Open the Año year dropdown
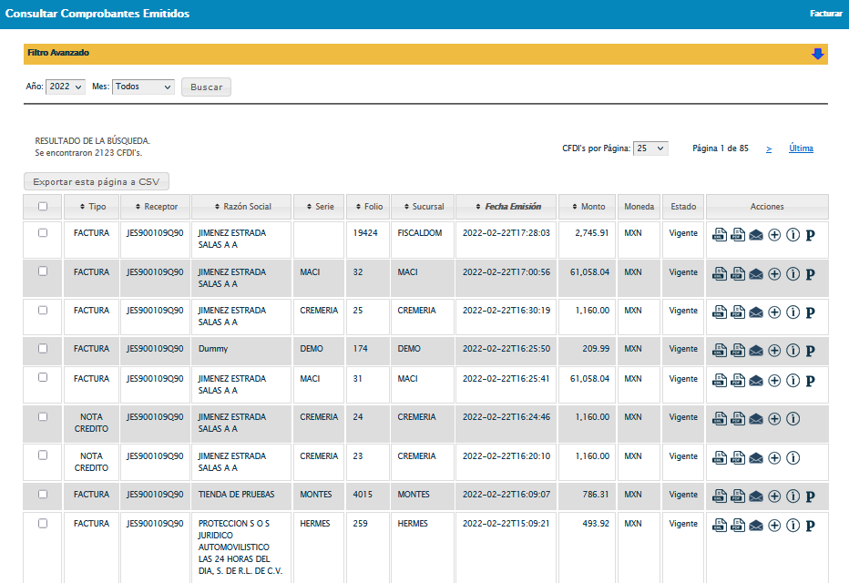Viewport: 849px width, 583px height. click(x=65, y=87)
